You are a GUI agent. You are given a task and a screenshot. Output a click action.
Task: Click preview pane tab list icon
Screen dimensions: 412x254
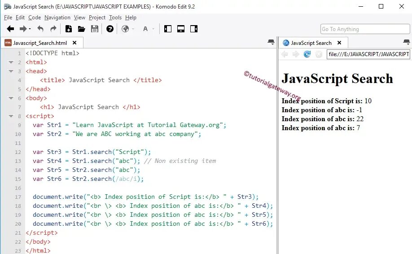pyautogui.click(x=407, y=42)
